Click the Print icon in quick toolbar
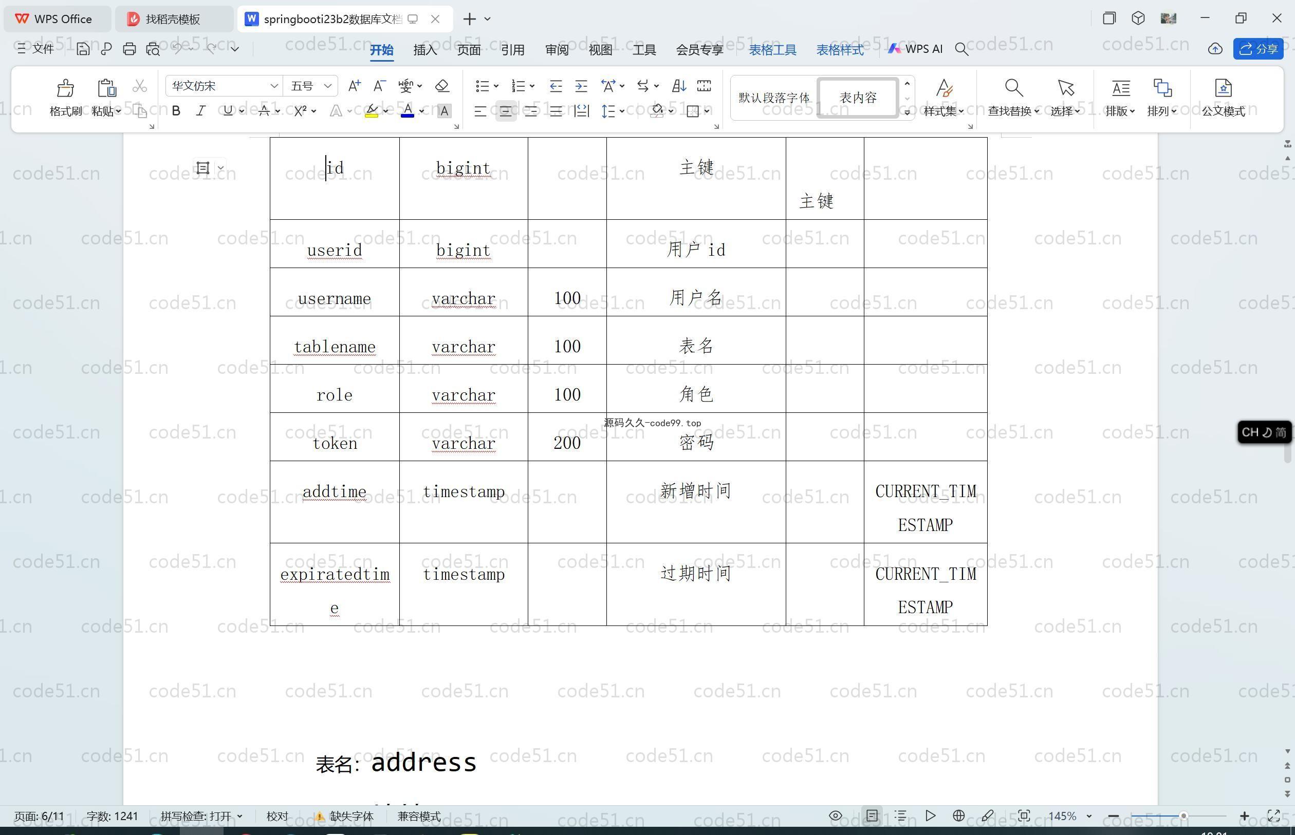This screenshot has width=1295, height=835. [x=129, y=49]
